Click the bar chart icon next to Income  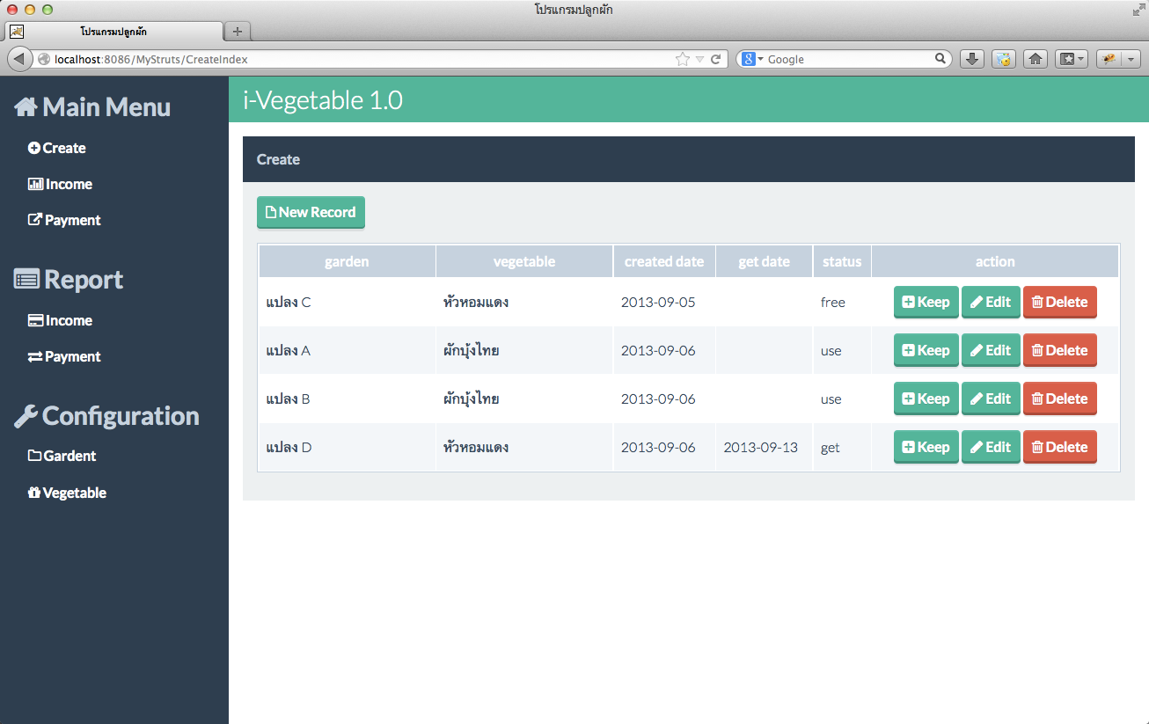tap(33, 184)
